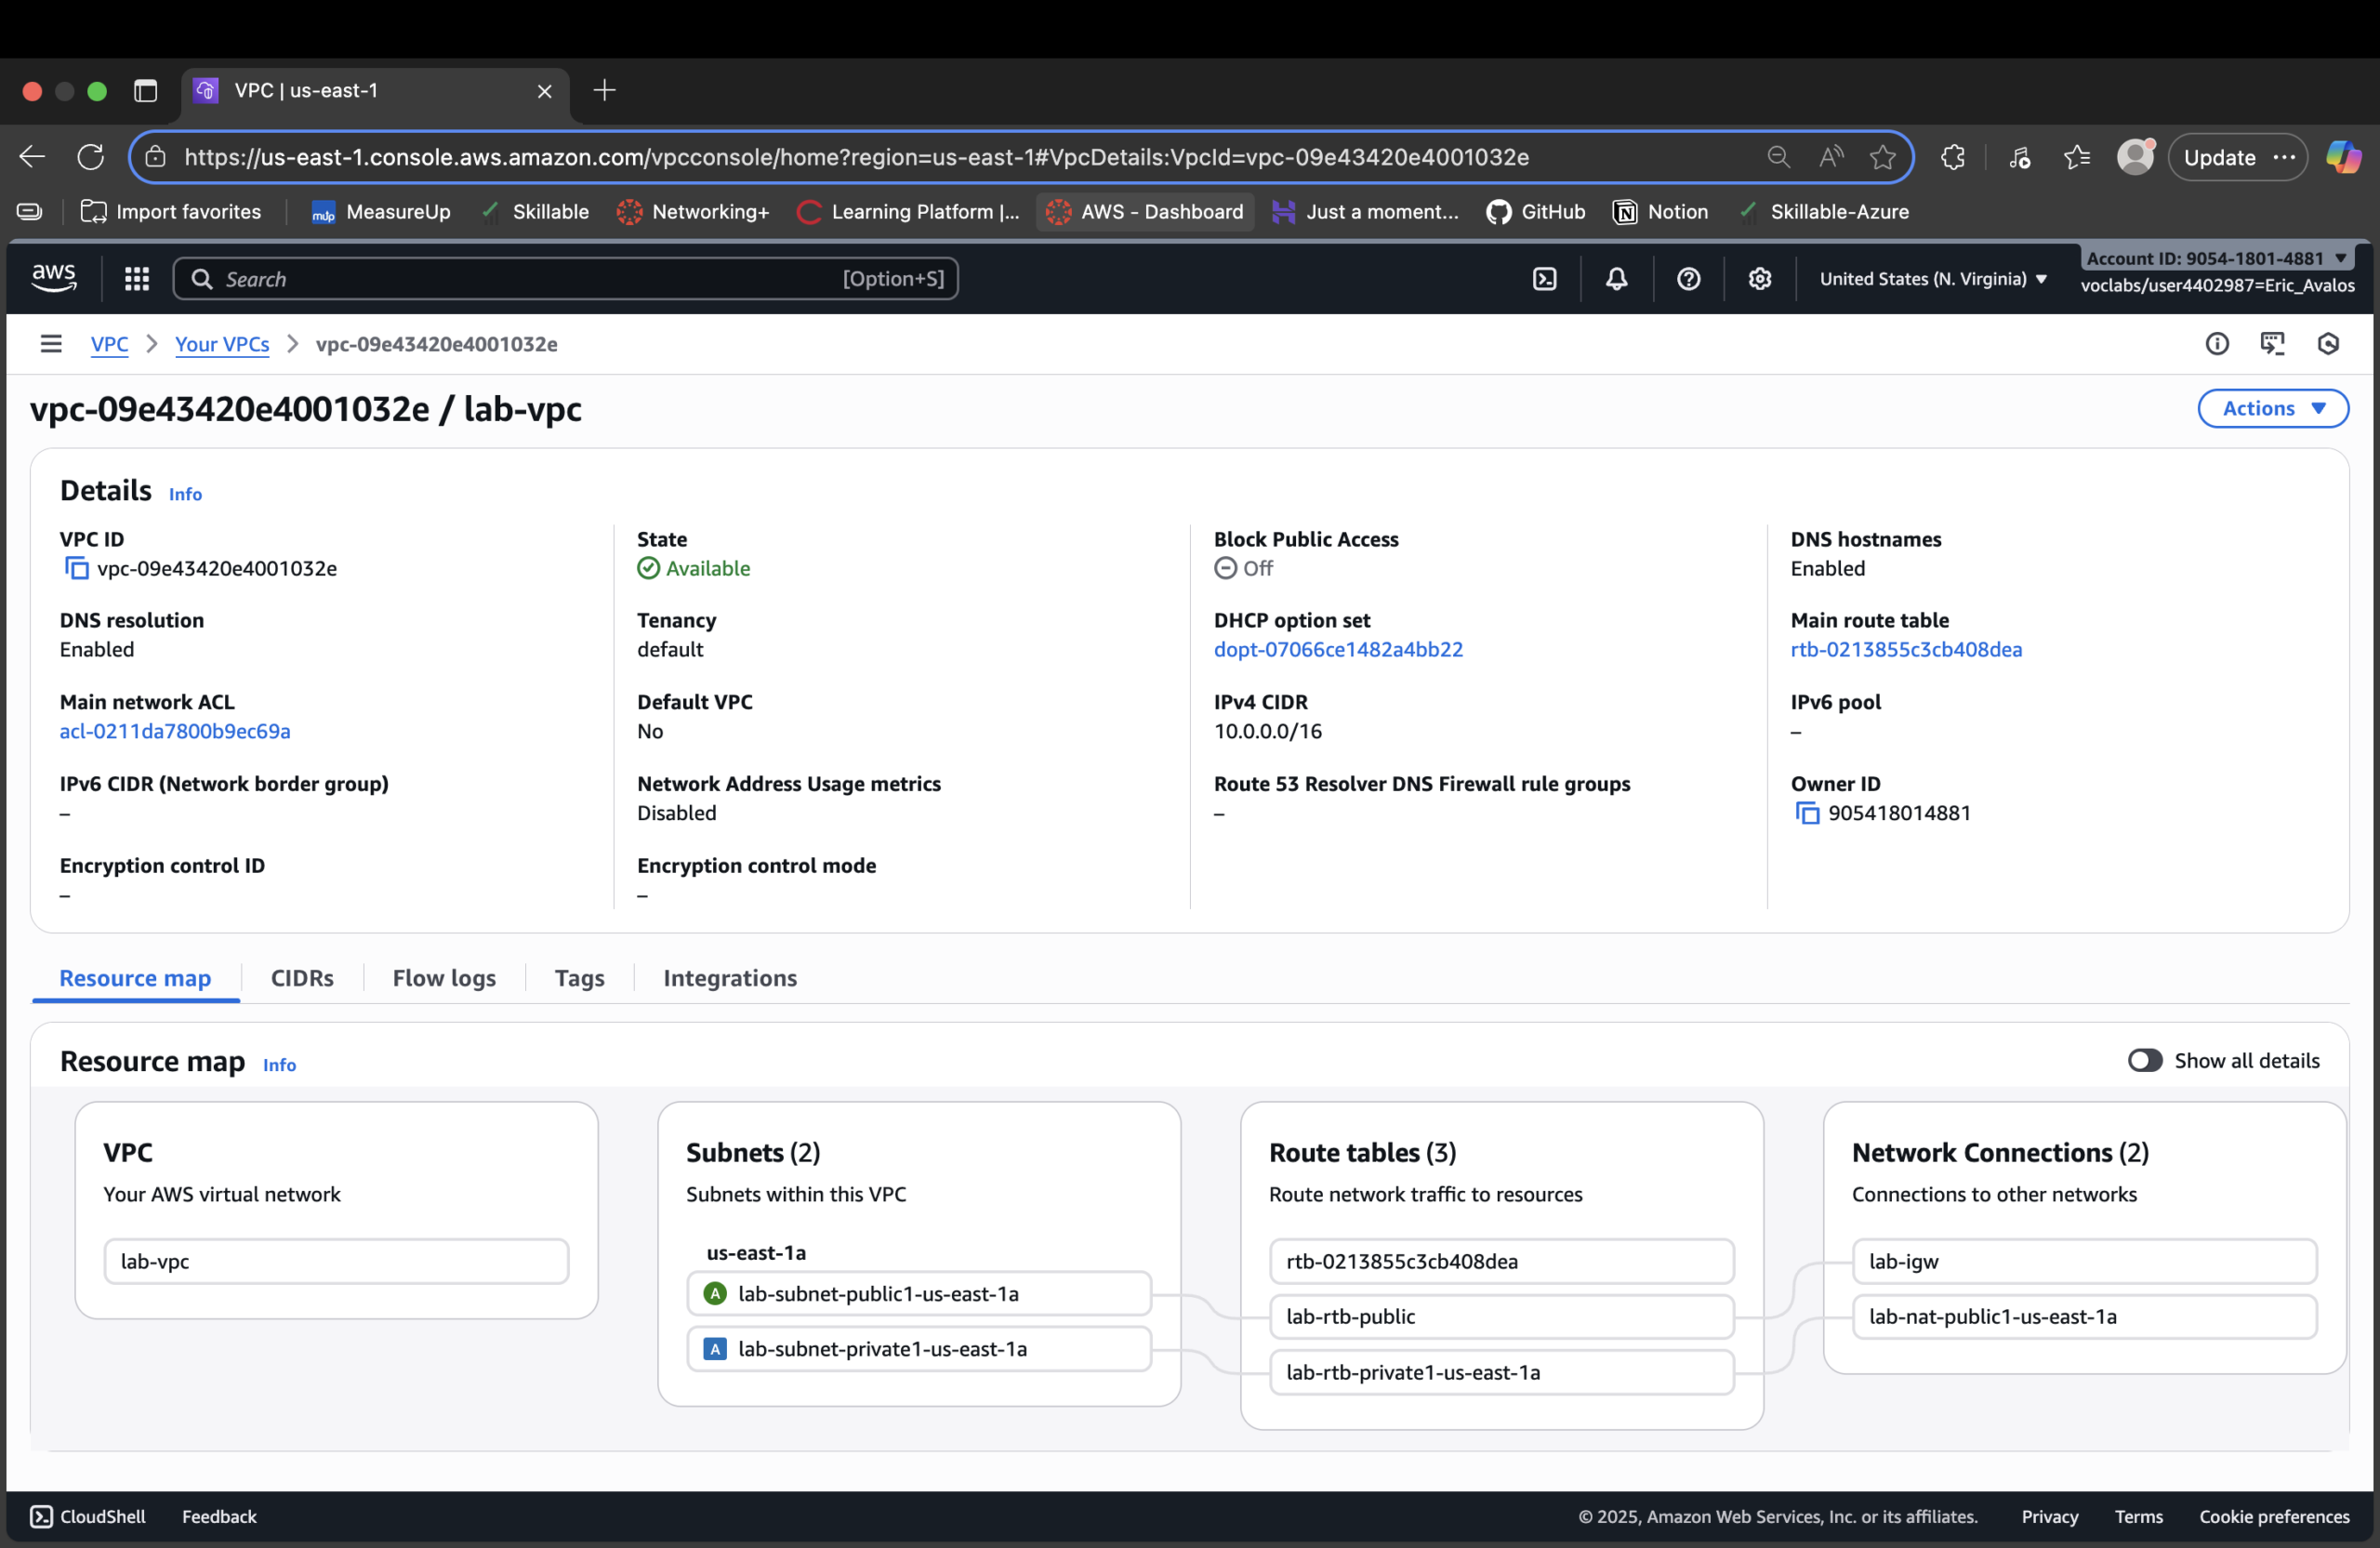Open the notifications bell

pyautogui.click(x=1617, y=279)
